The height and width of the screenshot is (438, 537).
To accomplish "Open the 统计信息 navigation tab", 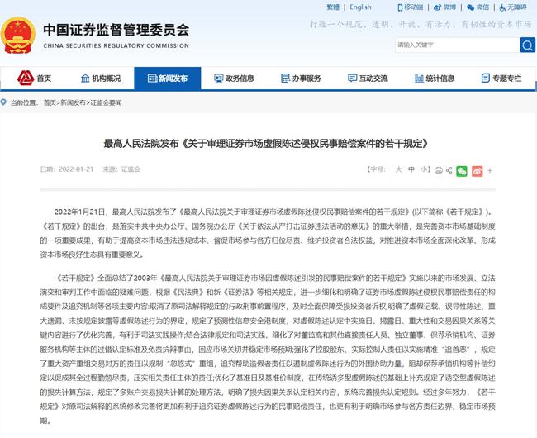I will 435,79.
